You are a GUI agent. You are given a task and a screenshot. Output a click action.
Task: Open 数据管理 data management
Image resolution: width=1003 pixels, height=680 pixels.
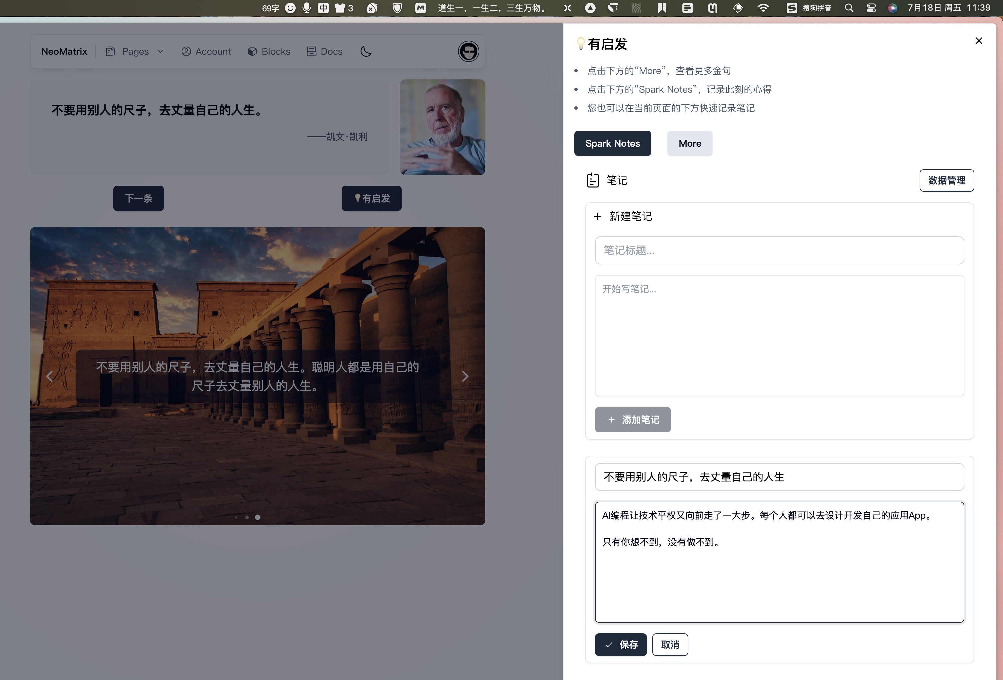pos(946,180)
